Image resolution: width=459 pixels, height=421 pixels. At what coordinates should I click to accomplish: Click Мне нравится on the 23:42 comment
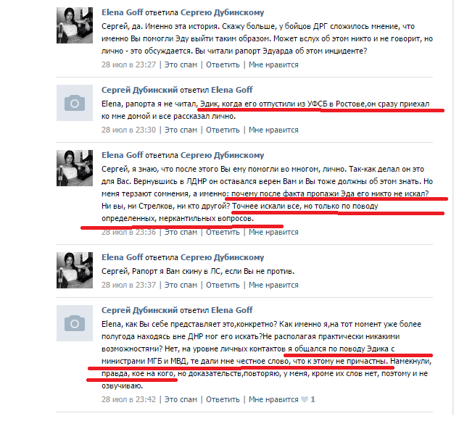273,400
